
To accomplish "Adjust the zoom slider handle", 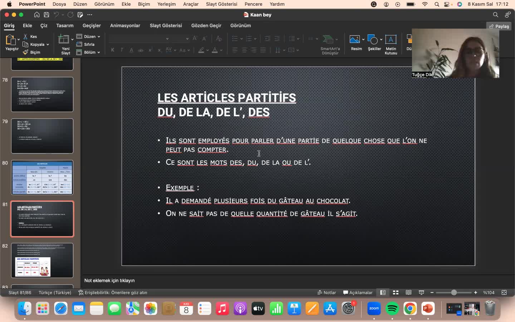I will pos(454,293).
